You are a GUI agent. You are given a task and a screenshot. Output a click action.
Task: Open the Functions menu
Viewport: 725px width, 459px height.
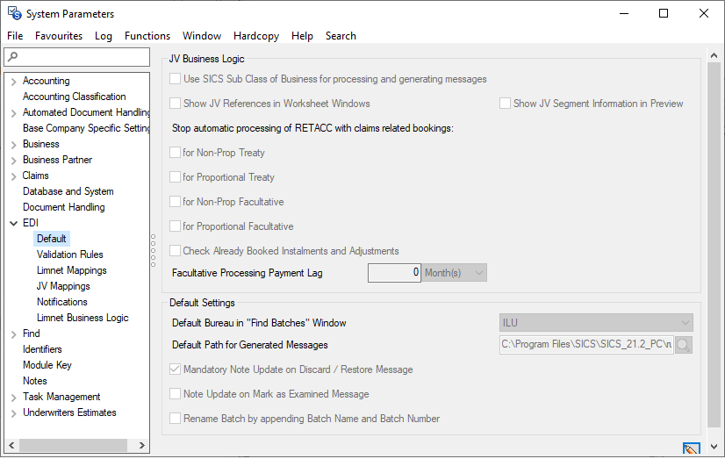coord(147,36)
